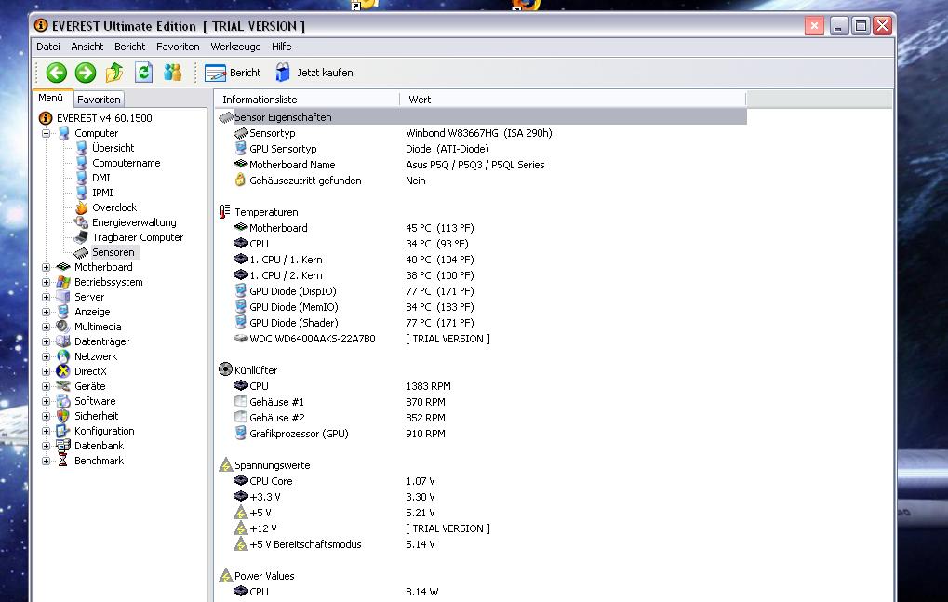The width and height of the screenshot is (948, 602).
Task: Go up one level with the yellow up-arrow icon
Action: tap(114, 73)
